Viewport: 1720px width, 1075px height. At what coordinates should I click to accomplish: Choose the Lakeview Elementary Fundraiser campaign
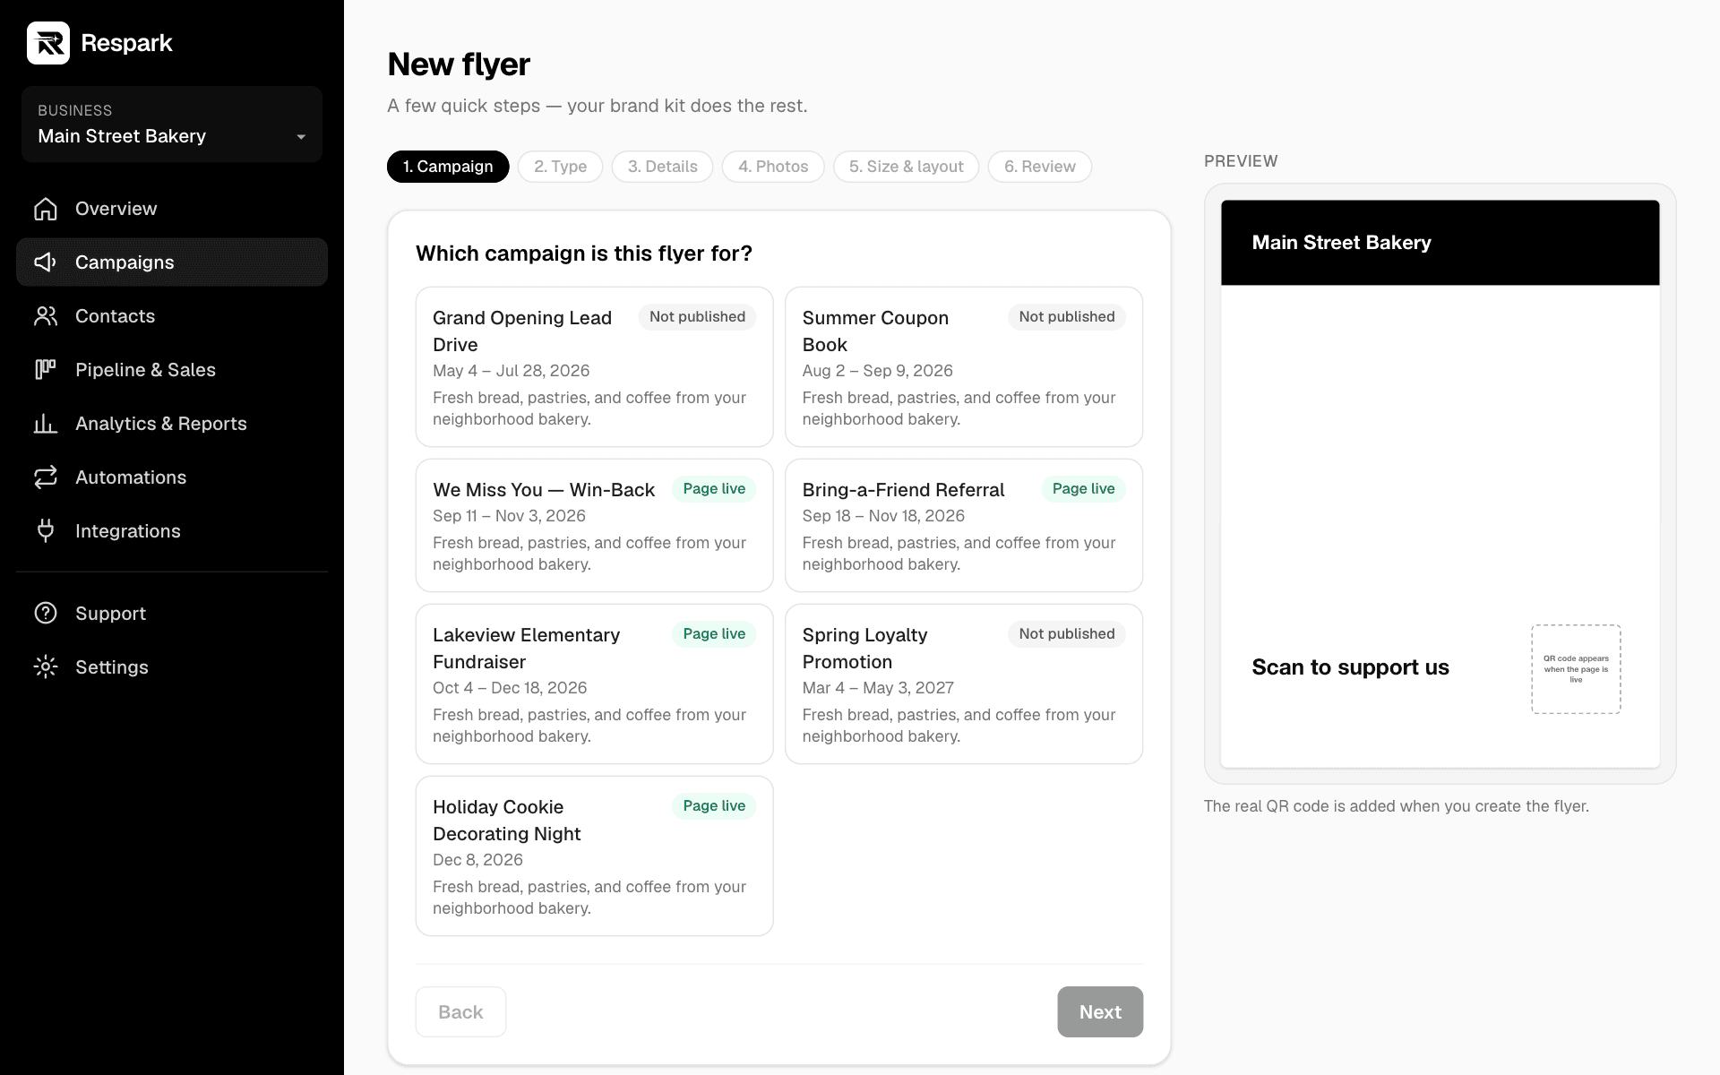(x=595, y=684)
